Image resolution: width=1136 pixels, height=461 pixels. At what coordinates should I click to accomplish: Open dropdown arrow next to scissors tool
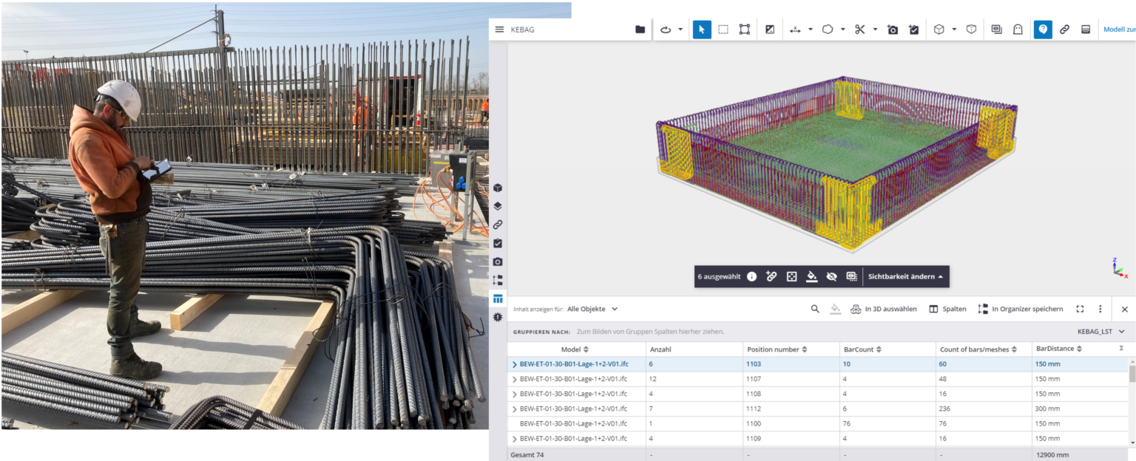tap(876, 30)
